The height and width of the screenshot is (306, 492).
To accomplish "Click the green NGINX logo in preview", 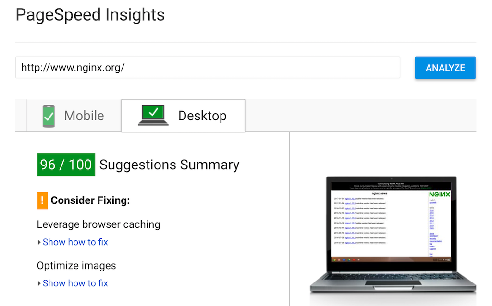I will (439, 195).
